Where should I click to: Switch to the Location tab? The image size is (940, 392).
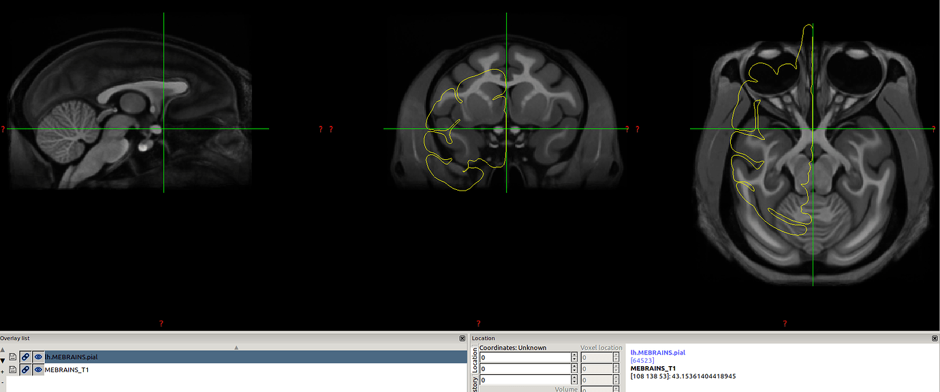click(475, 360)
